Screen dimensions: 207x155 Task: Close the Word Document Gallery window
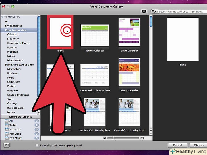point(4,7)
